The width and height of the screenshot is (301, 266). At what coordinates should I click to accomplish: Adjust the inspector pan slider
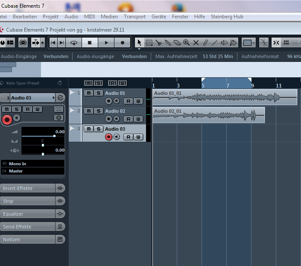pyautogui.click(x=43, y=145)
